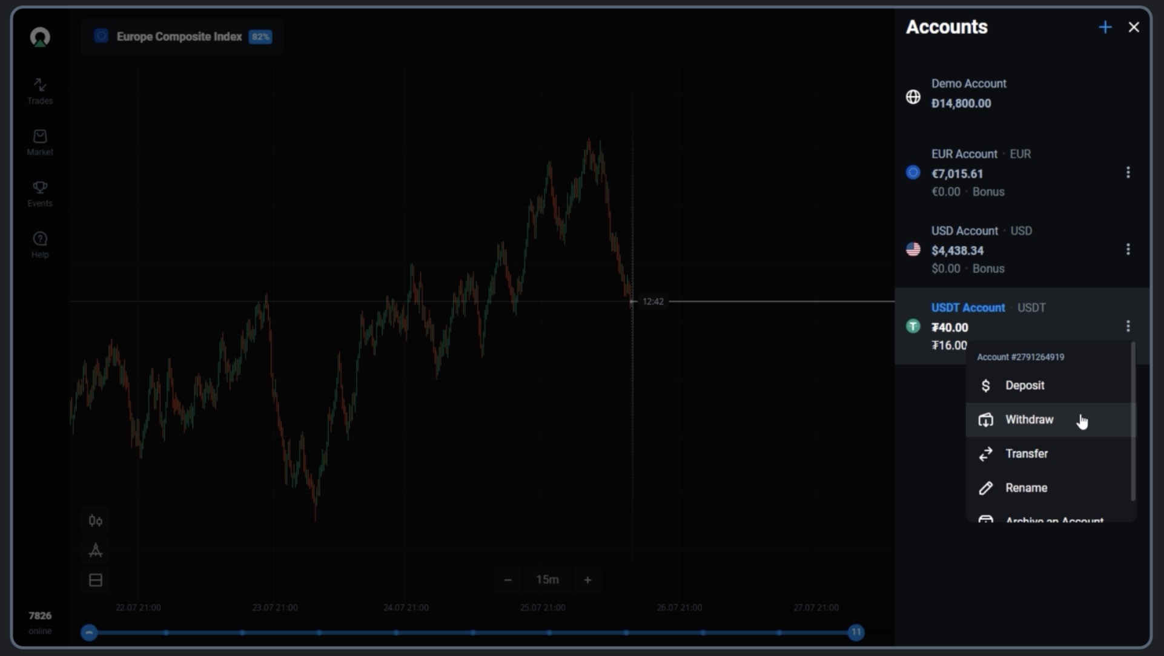Increase timeframe with the plus button
Image resolution: width=1164 pixels, height=656 pixels.
click(x=587, y=580)
